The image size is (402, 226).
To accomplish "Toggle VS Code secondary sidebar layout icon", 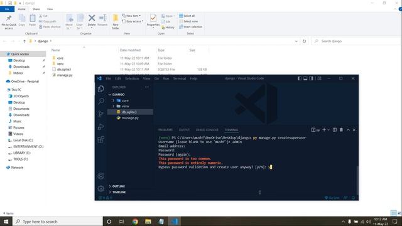I will click(x=312, y=78).
